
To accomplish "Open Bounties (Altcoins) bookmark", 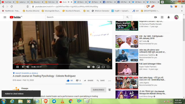I will (31, 11).
